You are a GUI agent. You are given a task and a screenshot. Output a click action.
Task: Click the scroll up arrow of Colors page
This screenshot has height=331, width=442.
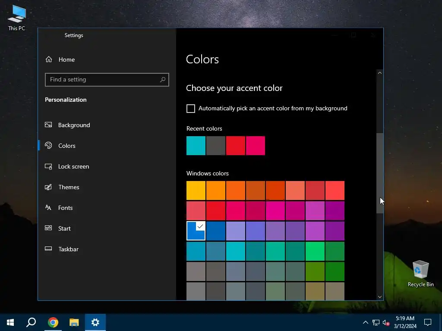(x=380, y=73)
